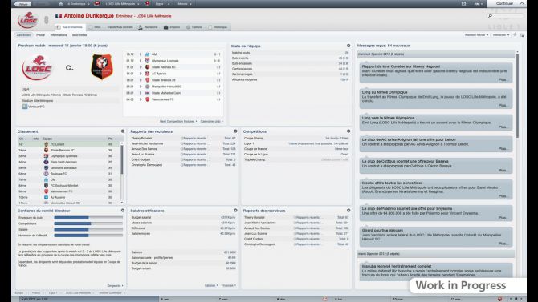
Task: Click the Retour back button
Action: click(x=22, y=4)
